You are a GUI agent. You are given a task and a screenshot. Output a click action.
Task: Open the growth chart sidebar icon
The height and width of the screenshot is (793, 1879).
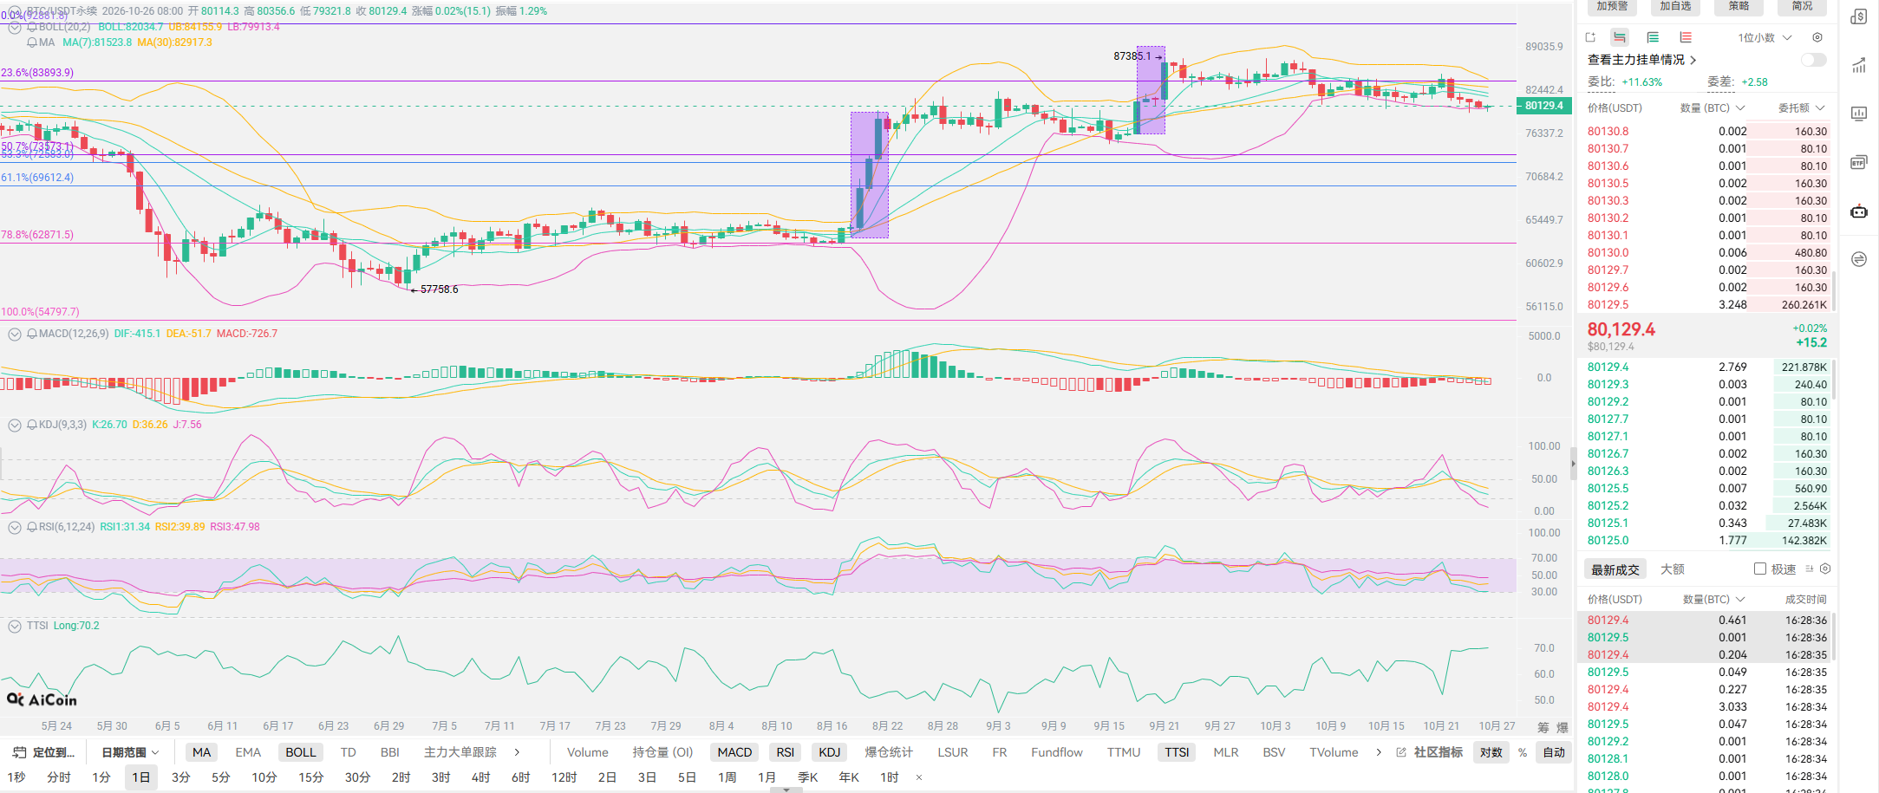point(1859,65)
